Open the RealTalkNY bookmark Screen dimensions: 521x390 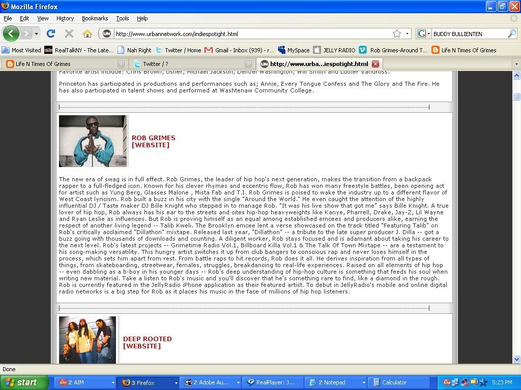tap(79, 50)
